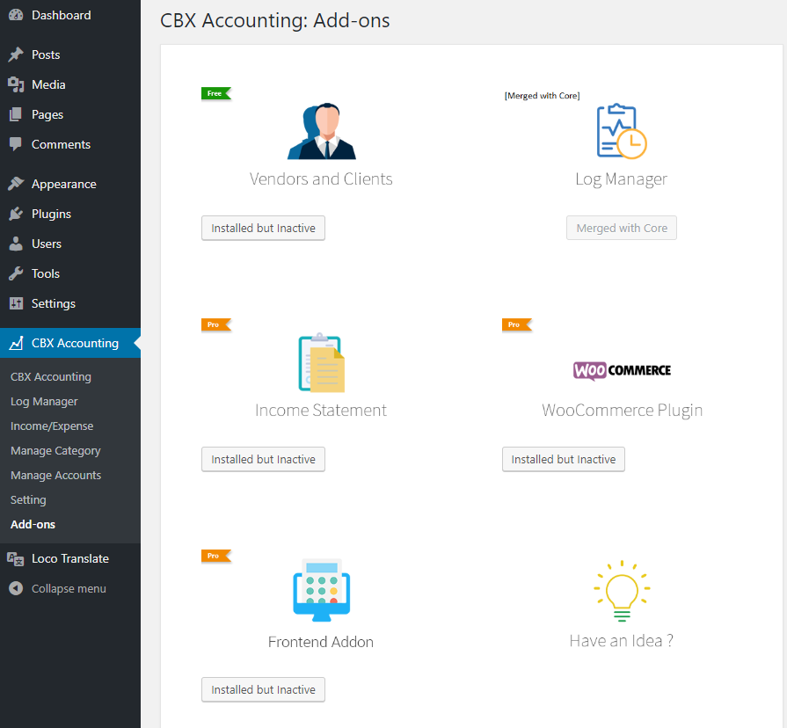787x728 pixels.
Task: Click the Loco Translate icon in sidebar
Action: point(17,558)
